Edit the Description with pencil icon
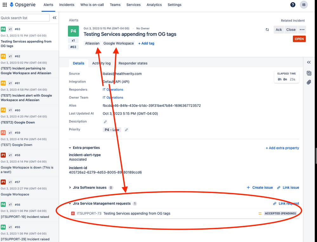The image size is (317, 242). (x=105, y=122)
